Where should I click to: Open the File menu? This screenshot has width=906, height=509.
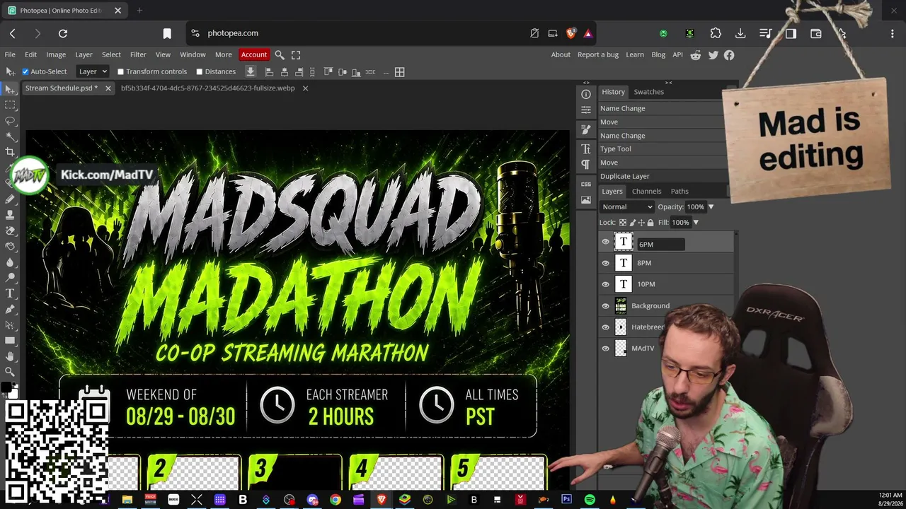coord(10,54)
